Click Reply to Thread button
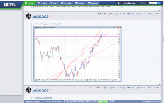This screenshot has width=164, height=103. pyautogui.click(x=151, y=102)
